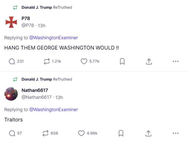Image resolution: width=188 pixels, height=143 pixels.
Task: Open more options on Nathan6617's post
Action: click(176, 133)
